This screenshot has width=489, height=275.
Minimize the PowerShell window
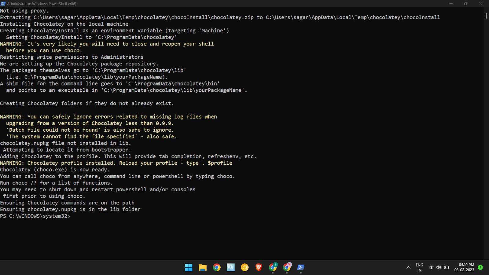(451, 4)
